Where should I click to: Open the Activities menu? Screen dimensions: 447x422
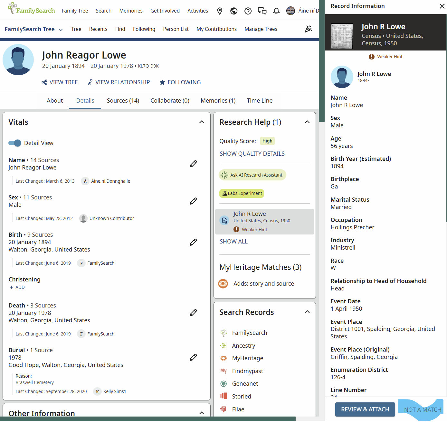[198, 11]
